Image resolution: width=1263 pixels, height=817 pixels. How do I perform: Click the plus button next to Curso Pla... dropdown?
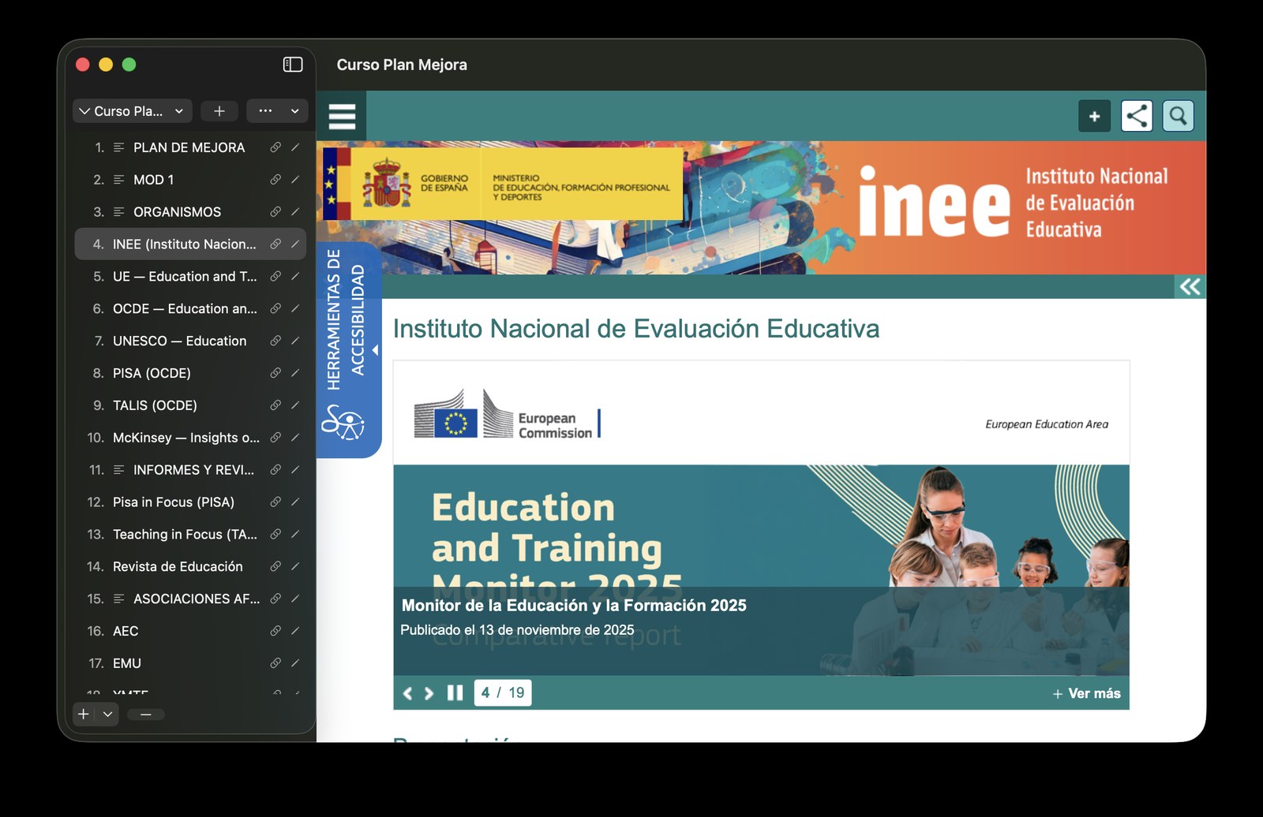(219, 111)
